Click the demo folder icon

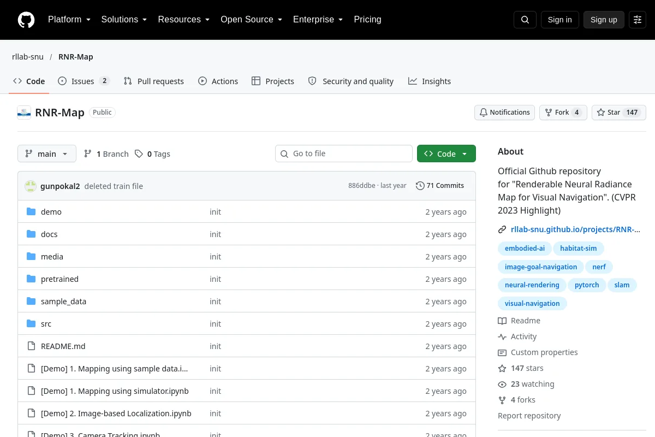pos(31,212)
